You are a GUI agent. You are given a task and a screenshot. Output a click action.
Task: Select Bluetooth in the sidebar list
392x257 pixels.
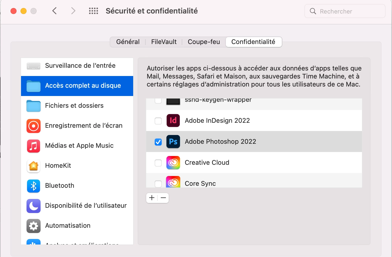[x=77, y=186]
